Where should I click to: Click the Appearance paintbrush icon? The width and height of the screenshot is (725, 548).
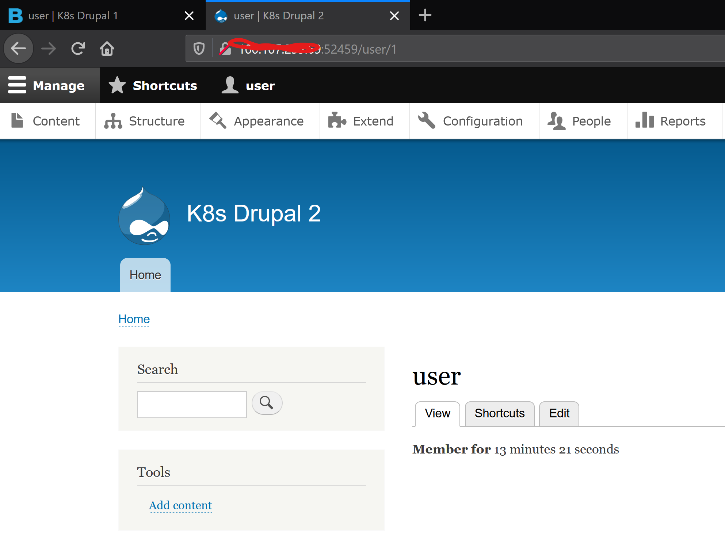click(218, 120)
